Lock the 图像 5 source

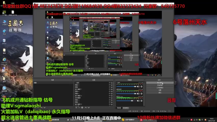[112, 94]
